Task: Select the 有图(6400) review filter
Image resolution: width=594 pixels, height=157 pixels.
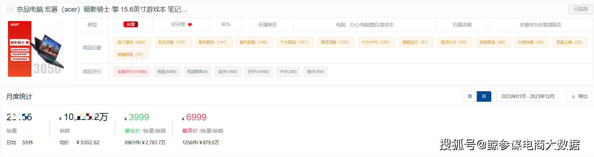Action: (x=167, y=72)
